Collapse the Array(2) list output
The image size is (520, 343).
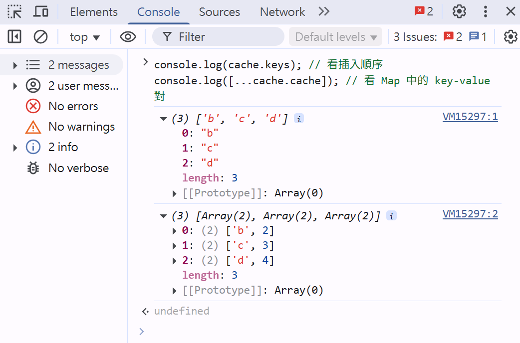[x=163, y=216]
